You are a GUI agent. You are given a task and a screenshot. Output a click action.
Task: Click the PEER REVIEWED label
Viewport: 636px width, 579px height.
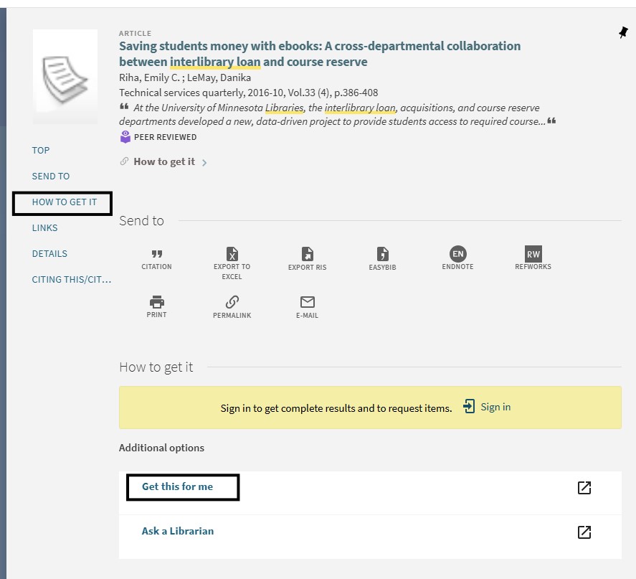[165, 137]
